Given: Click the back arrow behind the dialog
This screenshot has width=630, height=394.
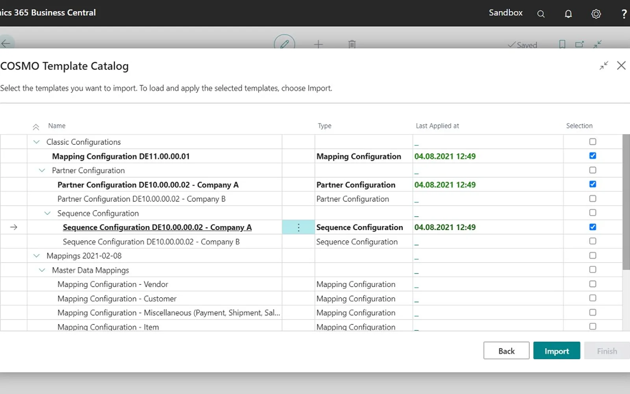Looking at the screenshot, I should pos(6,43).
